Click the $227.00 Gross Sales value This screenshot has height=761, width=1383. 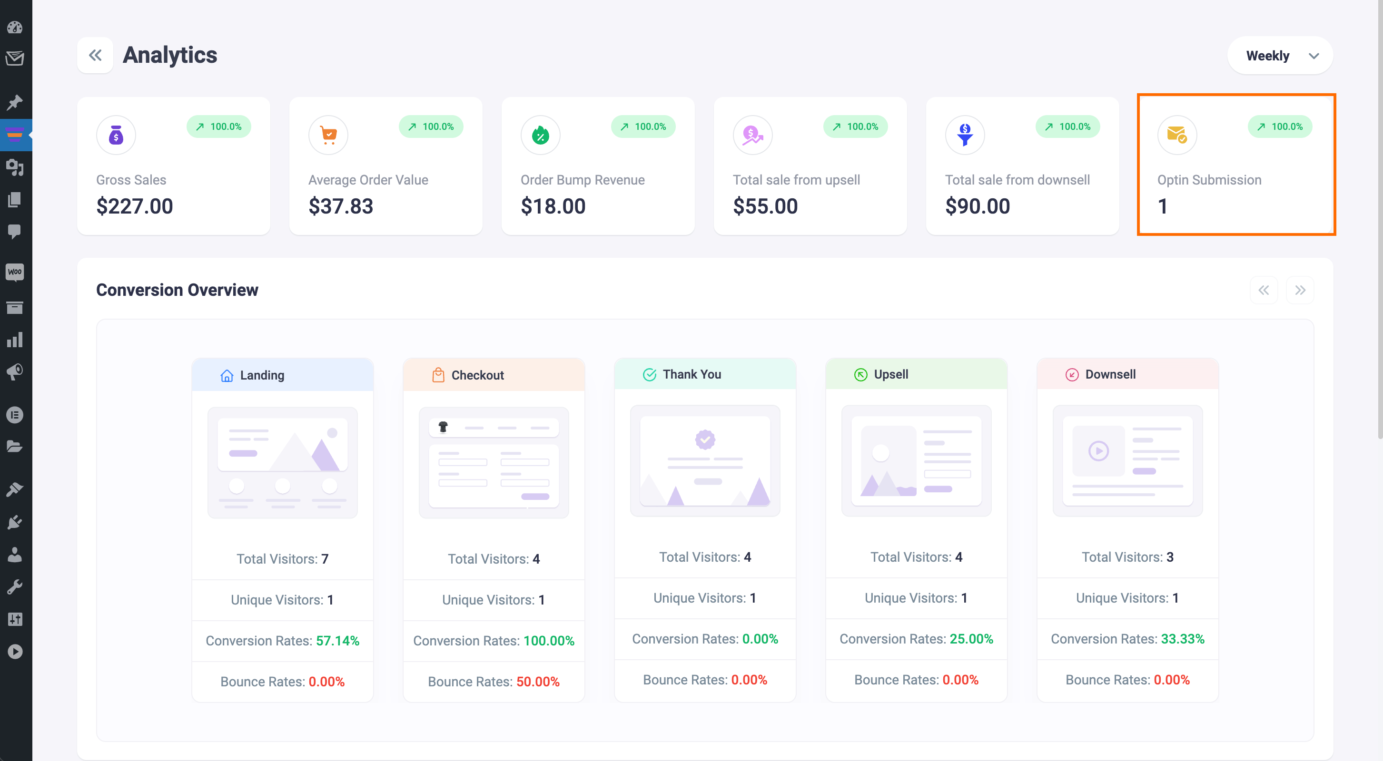(x=135, y=206)
